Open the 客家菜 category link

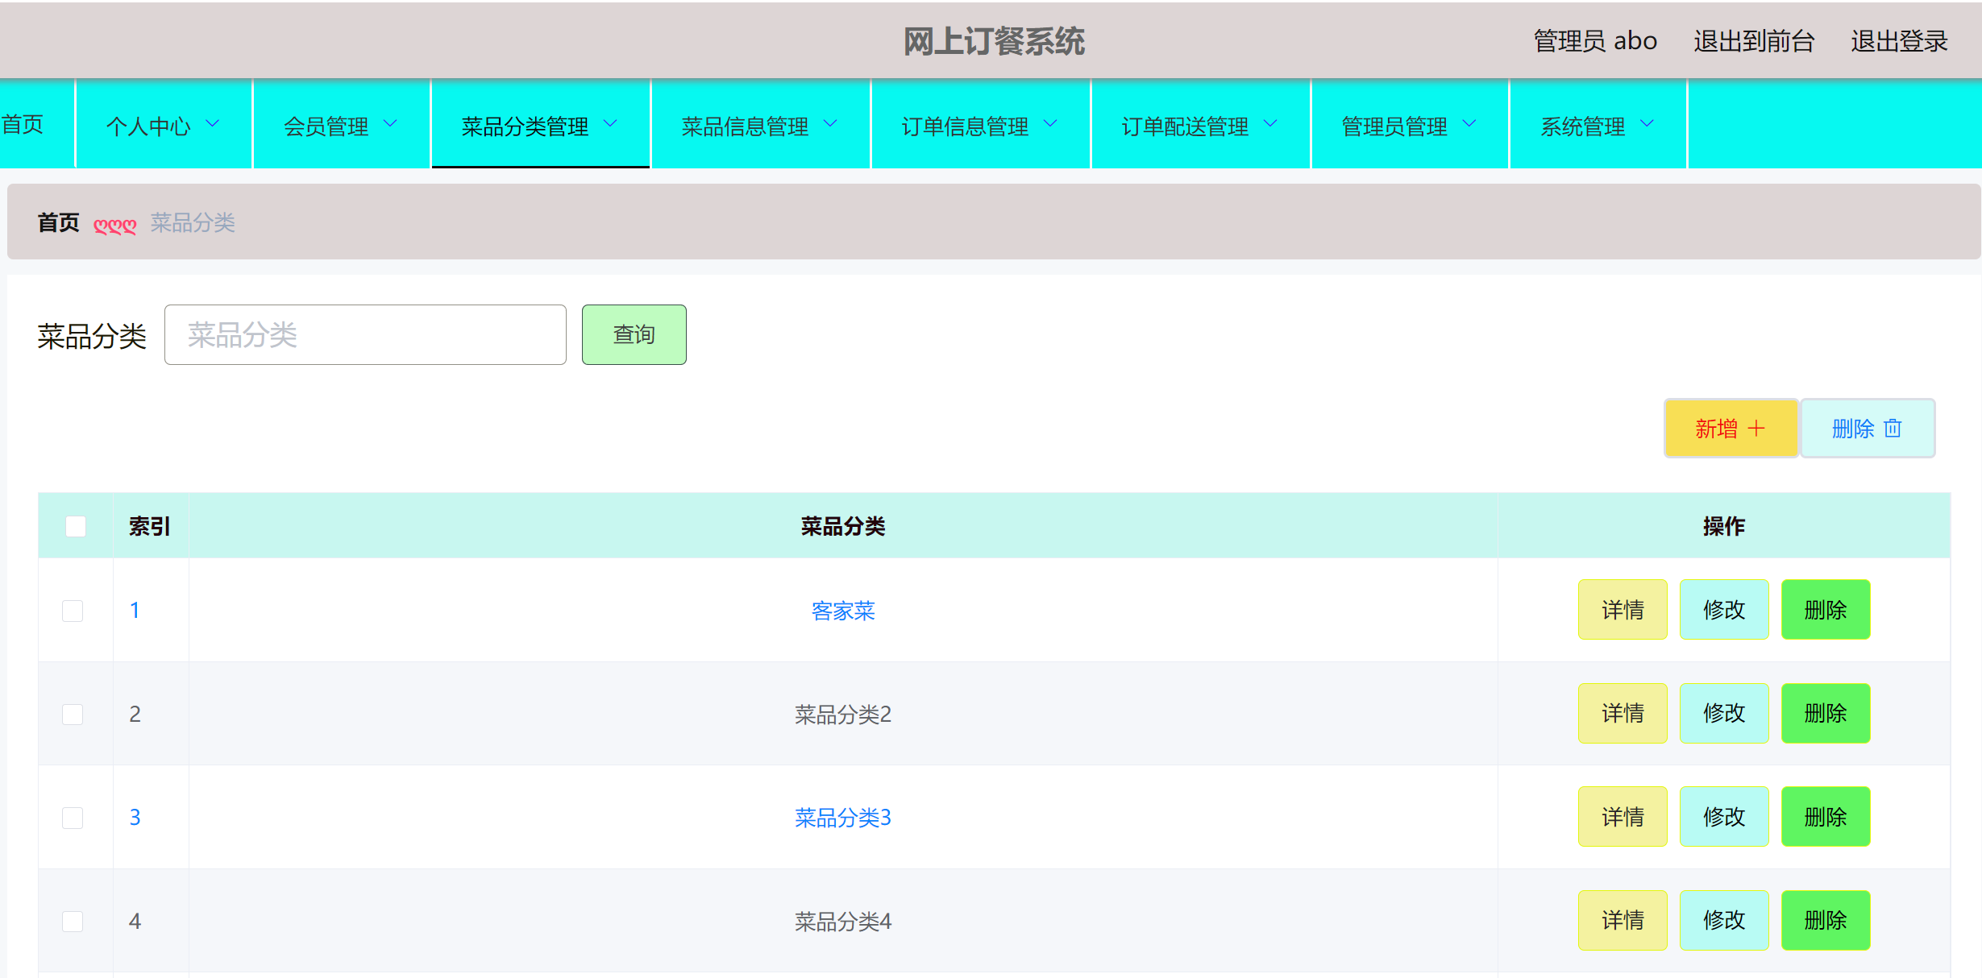tap(844, 611)
